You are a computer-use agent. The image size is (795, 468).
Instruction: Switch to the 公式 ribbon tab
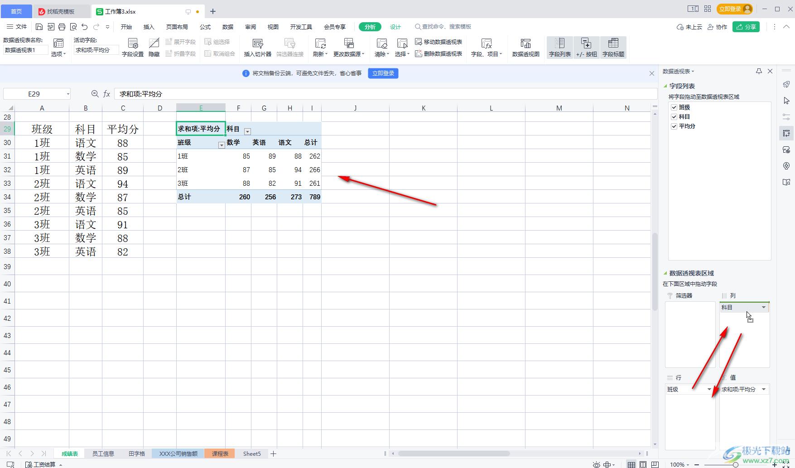205,27
